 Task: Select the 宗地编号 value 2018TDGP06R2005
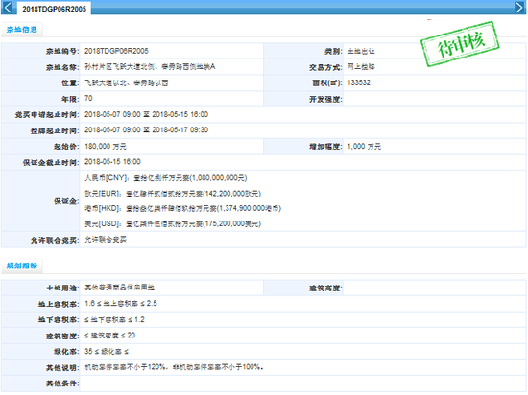[116, 51]
